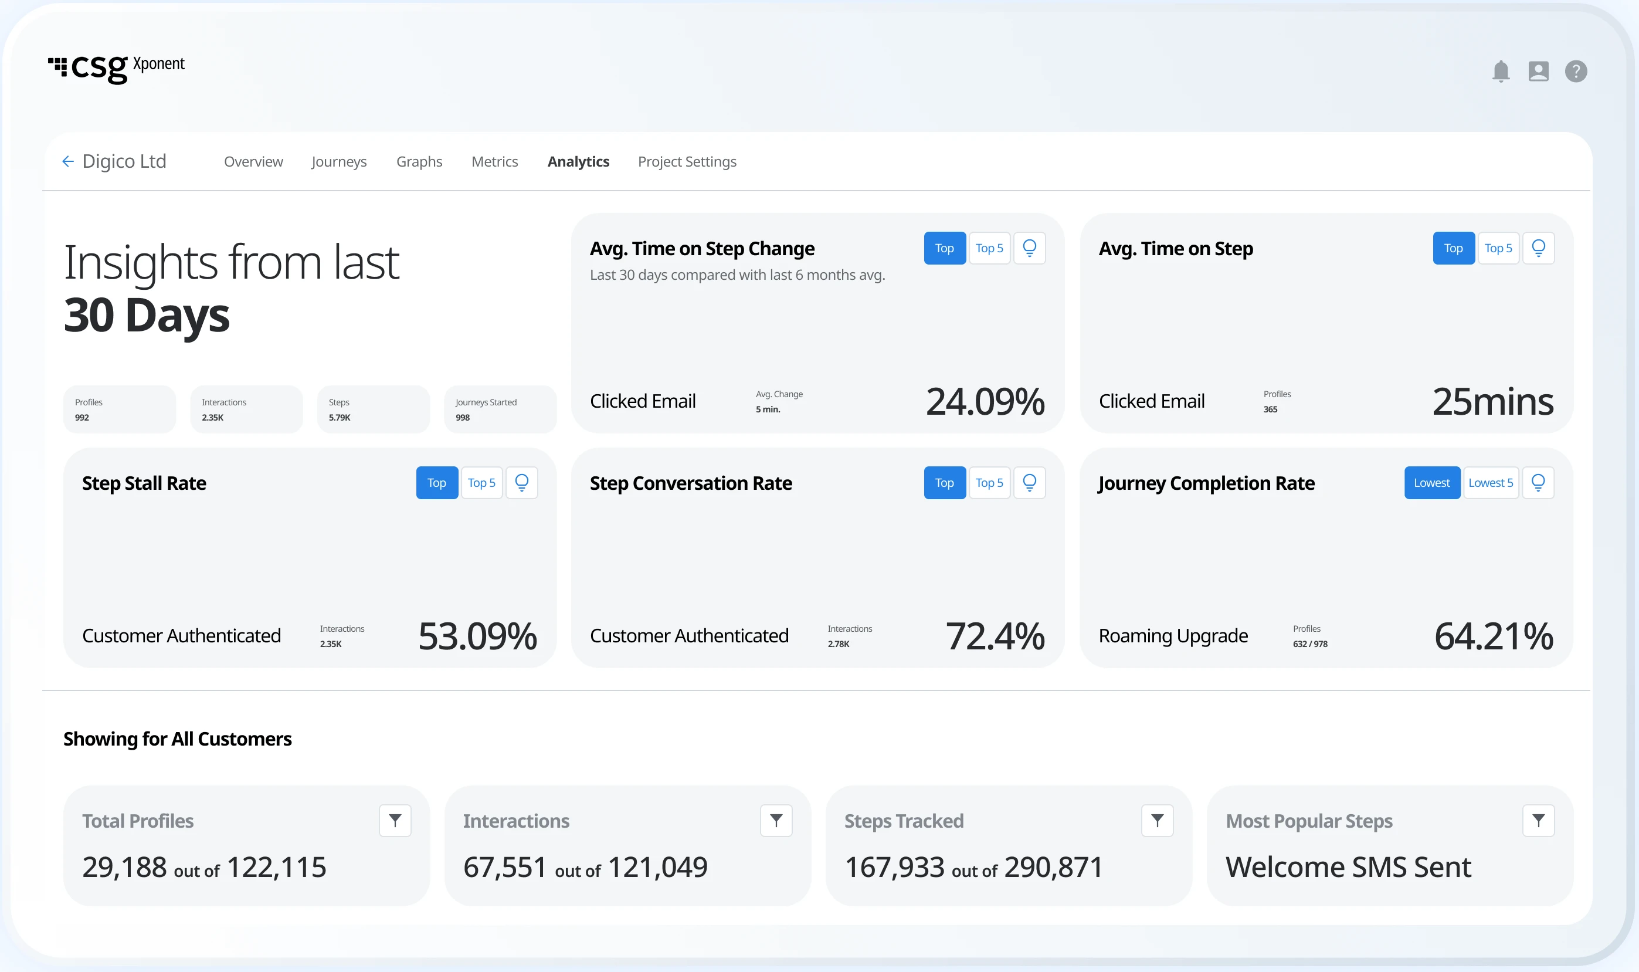Open the Total Profiles filter
Image resolution: width=1639 pixels, height=972 pixels.
395,821
